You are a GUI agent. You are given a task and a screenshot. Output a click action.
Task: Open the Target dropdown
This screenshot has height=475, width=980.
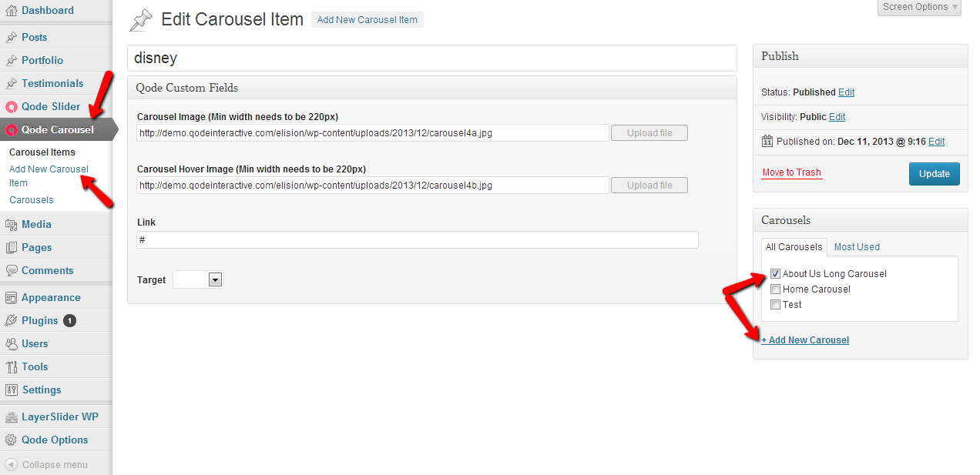point(215,280)
